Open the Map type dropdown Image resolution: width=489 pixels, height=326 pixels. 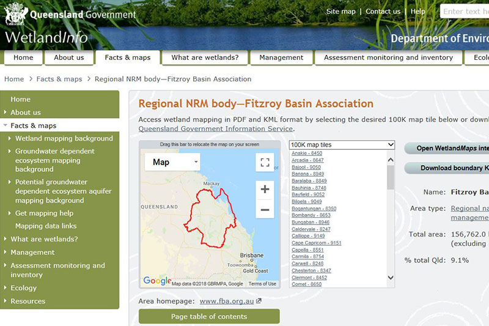point(172,162)
